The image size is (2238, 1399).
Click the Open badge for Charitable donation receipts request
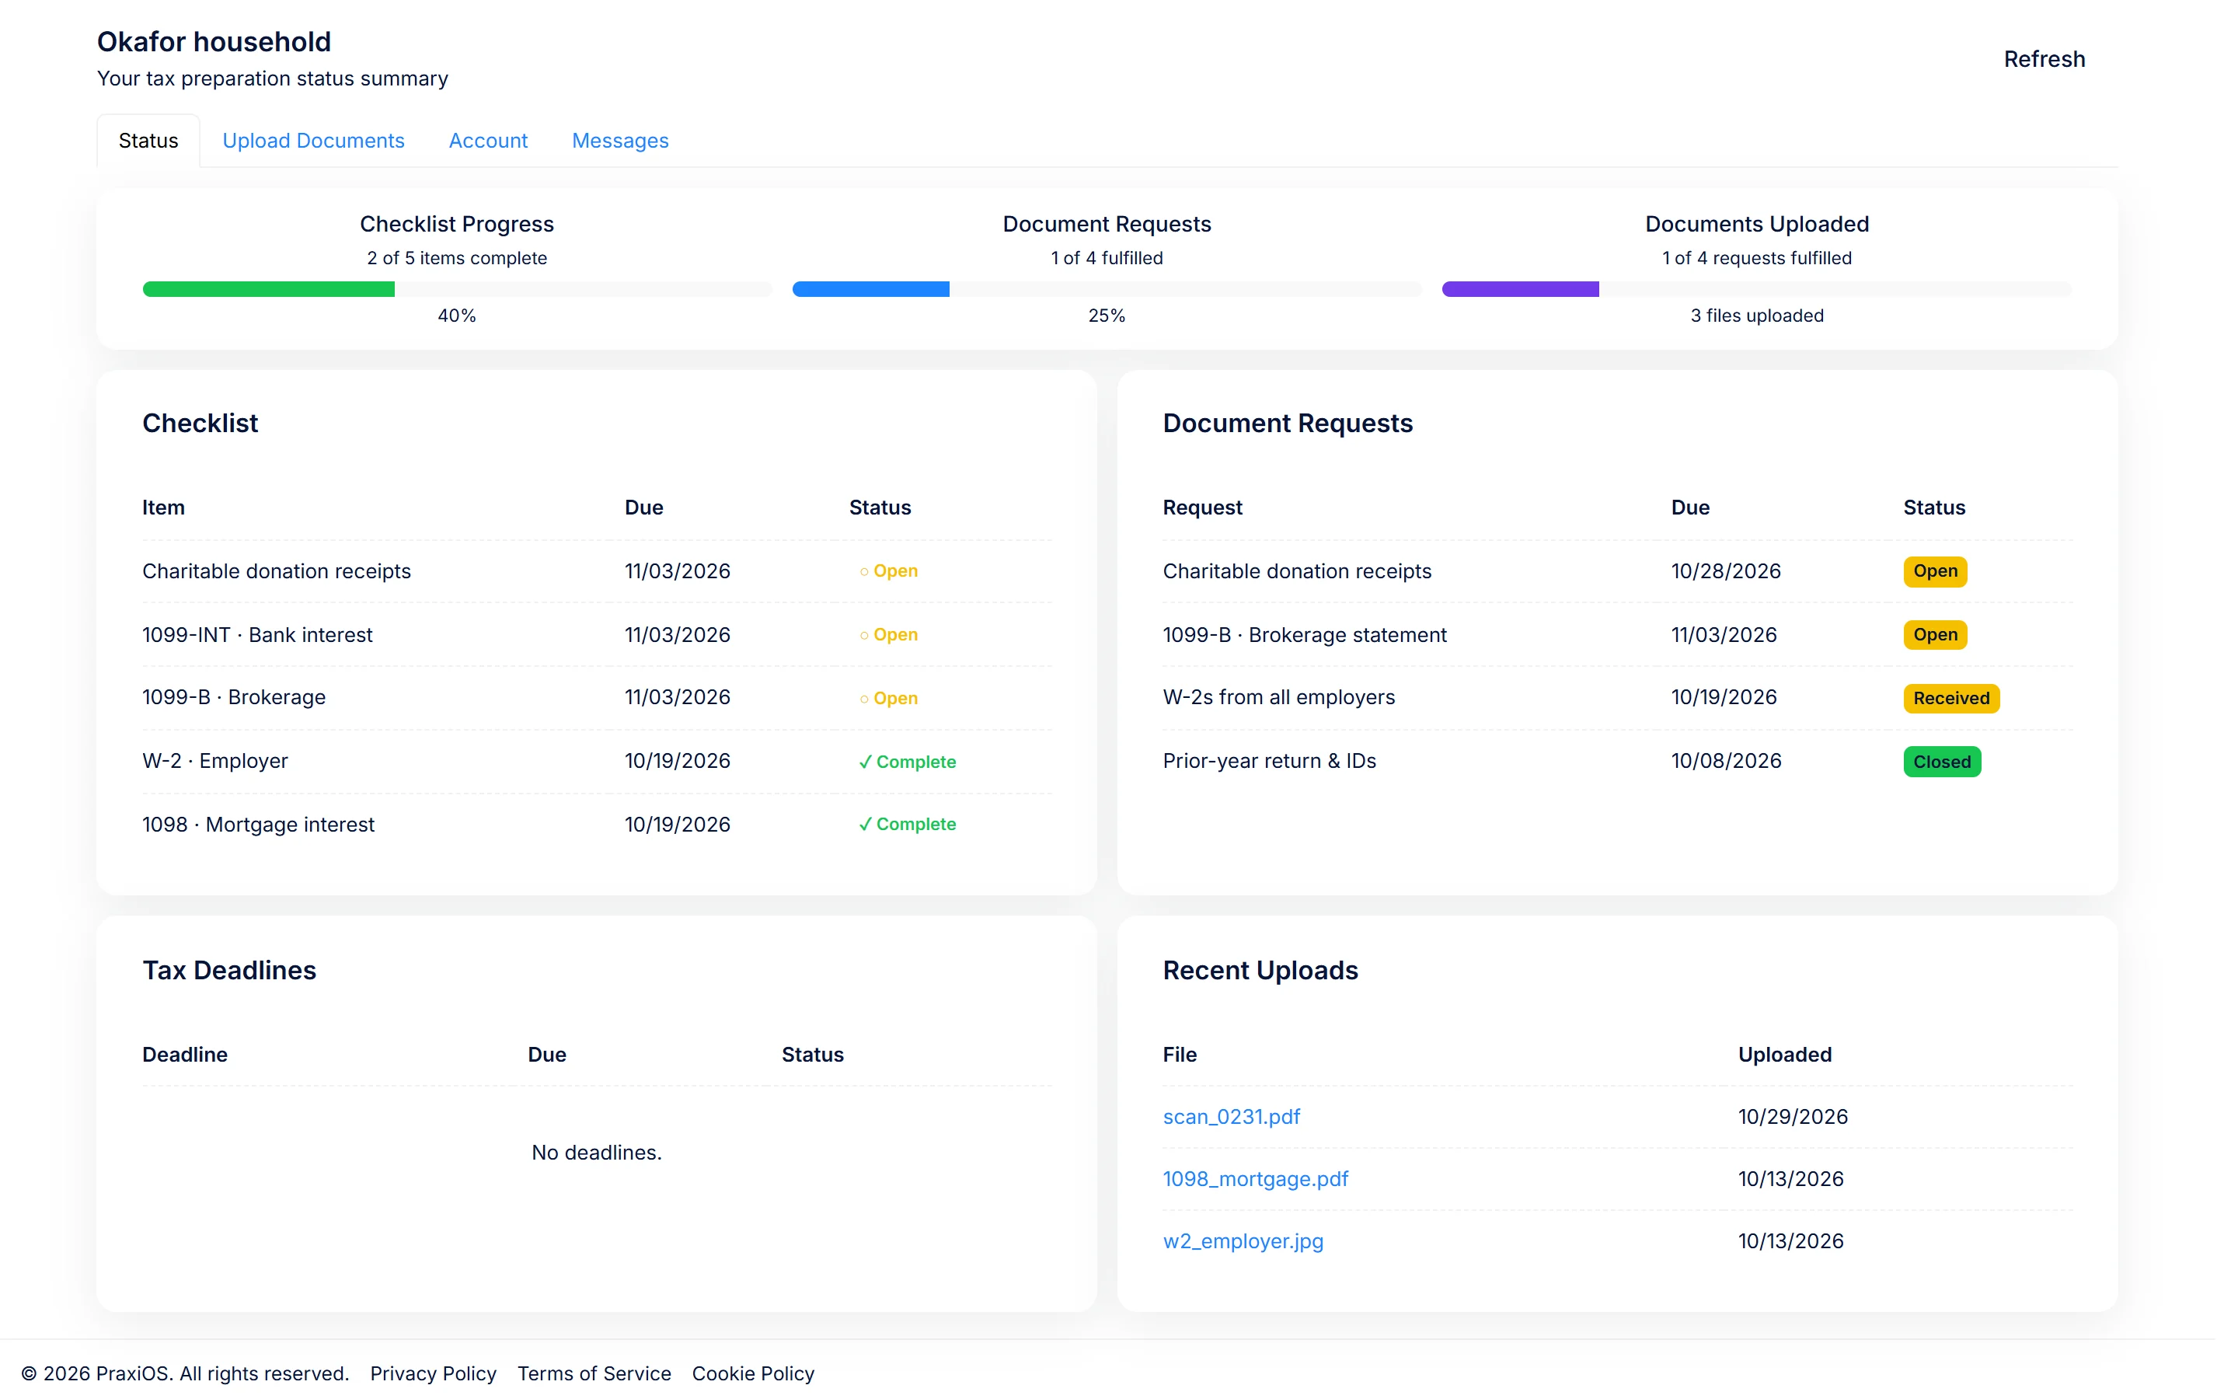pos(1935,572)
